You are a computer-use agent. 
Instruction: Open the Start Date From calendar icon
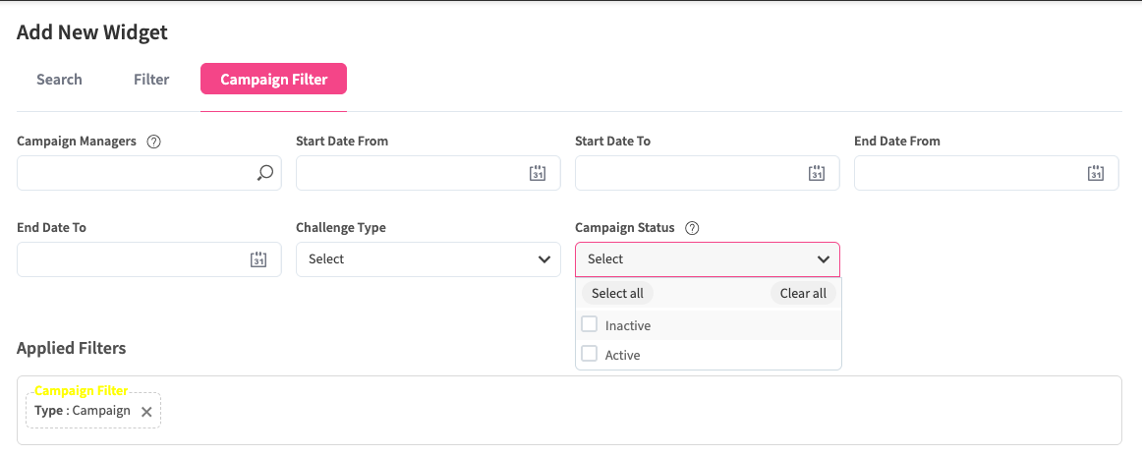click(538, 173)
